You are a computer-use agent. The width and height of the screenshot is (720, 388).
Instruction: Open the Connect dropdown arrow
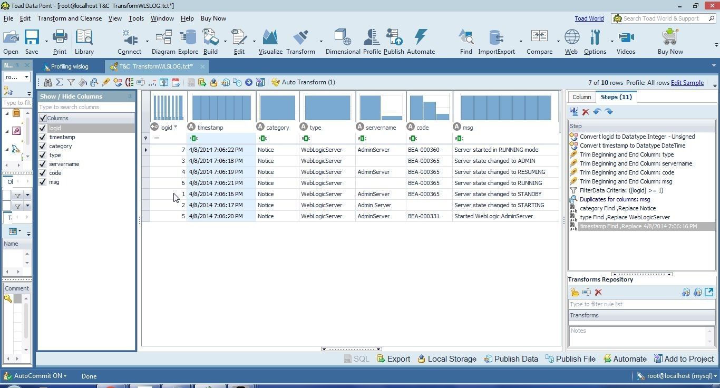tap(147, 41)
